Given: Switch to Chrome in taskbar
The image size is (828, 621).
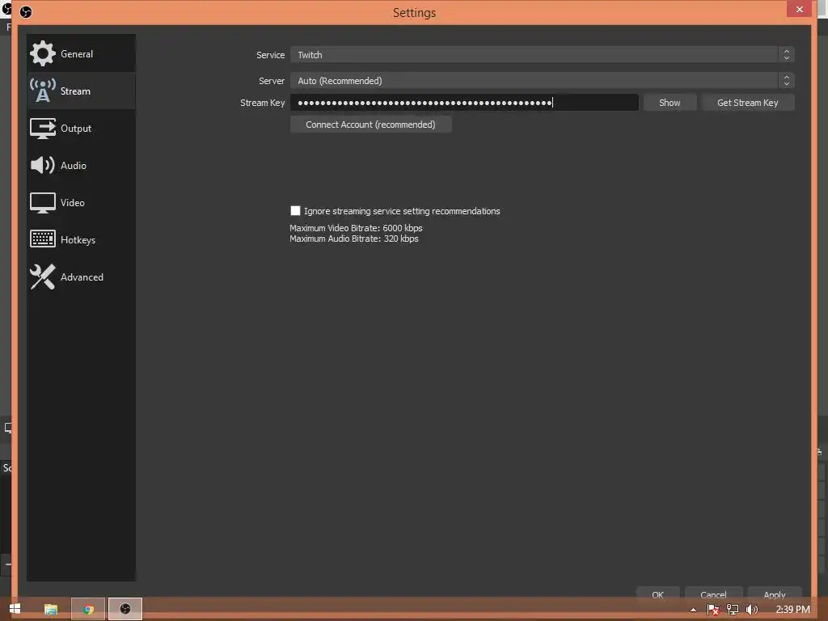Looking at the screenshot, I should pos(88,610).
